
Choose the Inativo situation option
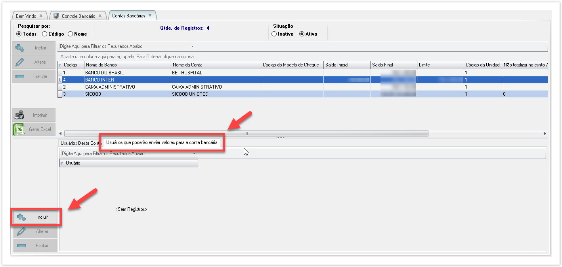(274, 34)
